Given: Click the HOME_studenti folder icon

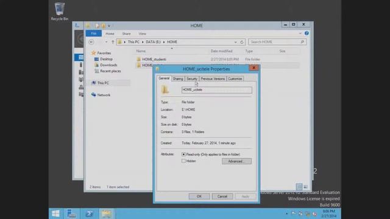Looking at the screenshot, I should pyautogui.click(x=139, y=60).
